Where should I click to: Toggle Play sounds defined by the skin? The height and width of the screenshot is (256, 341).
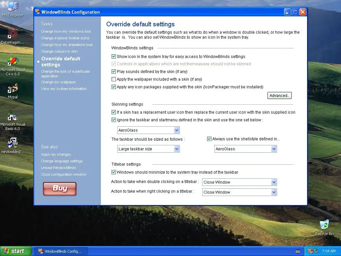(x=114, y=71)
